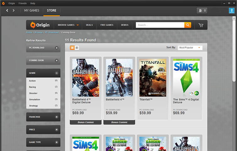237x151 pixels.
Task: Open the Free Games page
Action: point(107,25)
